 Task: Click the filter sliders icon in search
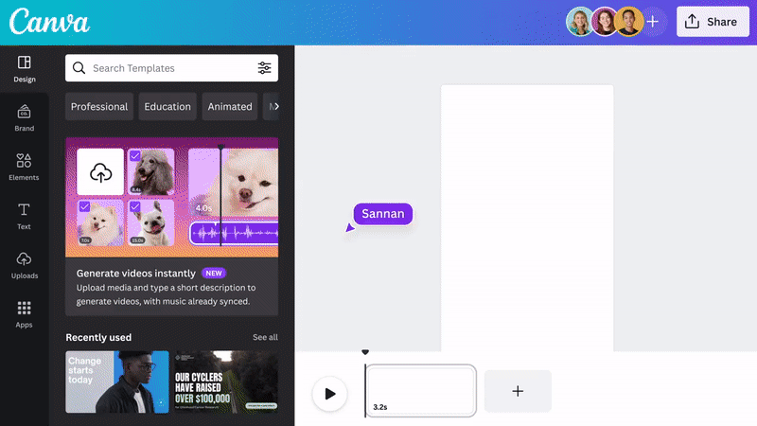pos(264,68)
